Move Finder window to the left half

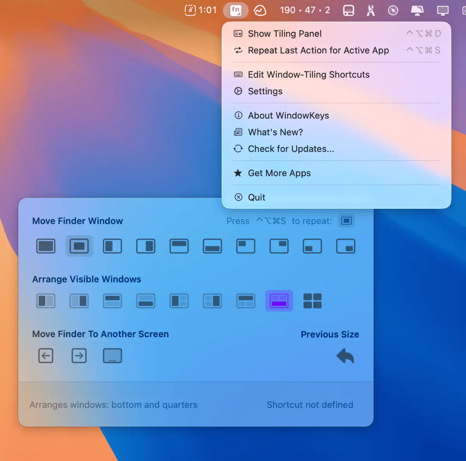pyautogui.click(x=113, y=246)
